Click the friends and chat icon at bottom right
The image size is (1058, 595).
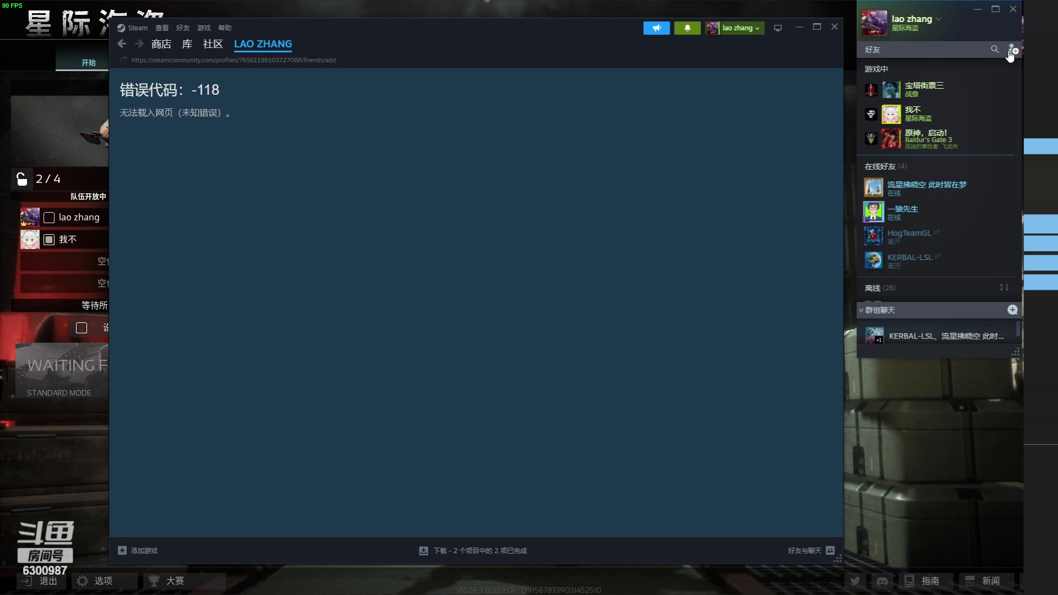[x=830, y=550]
